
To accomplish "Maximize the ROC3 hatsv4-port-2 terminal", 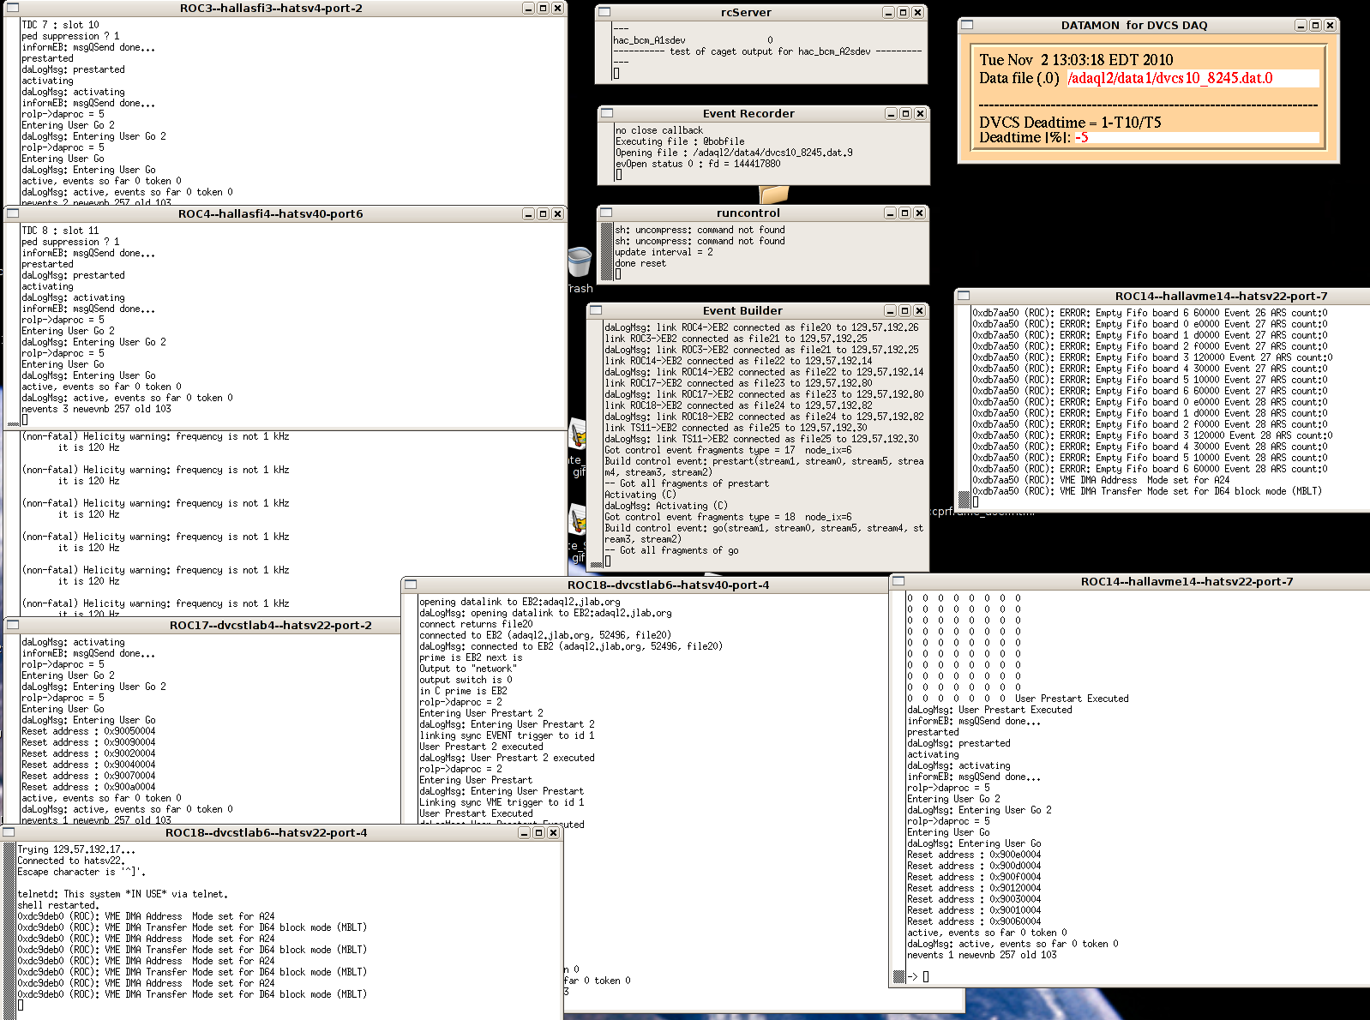I will 543,8.
